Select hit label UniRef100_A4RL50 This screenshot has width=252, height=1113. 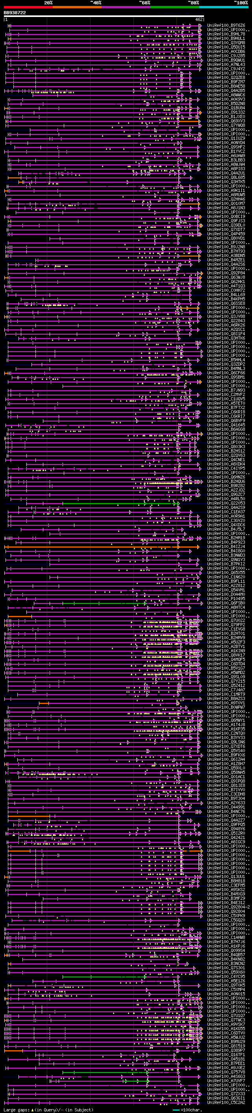[x=226, y=499]
